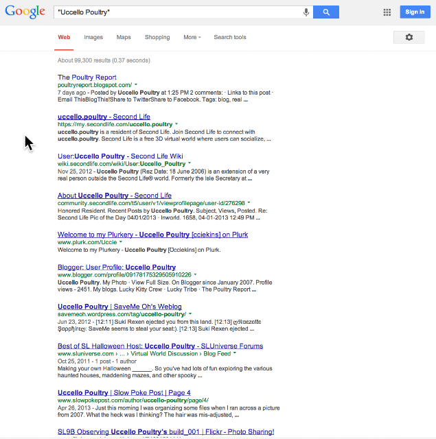Open About Uccello Poultry - Second Life link
The height and width of the screenshot is (439, 436).
point(115,195)
